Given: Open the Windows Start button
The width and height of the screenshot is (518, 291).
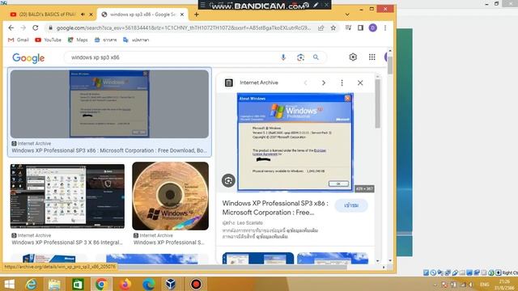Looking at the screenshot, I should tap(9, 284).
